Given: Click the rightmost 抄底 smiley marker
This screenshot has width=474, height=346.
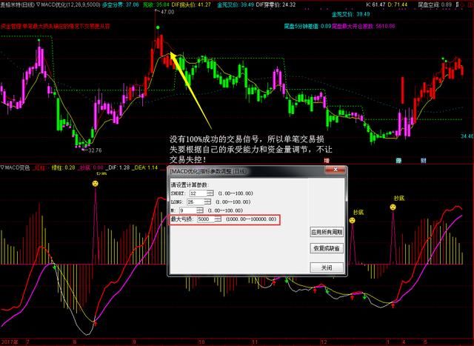Looking at the screenshot, I should point(393,208).
